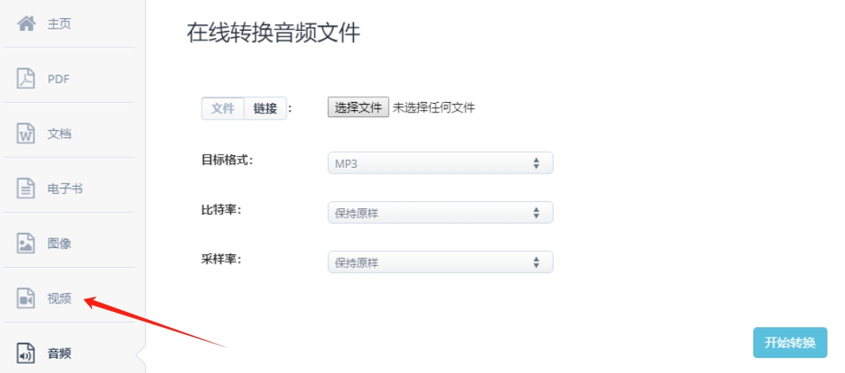Open the 采样率 dropdown
The width and height of the screenshot is (845, 373).
point(440,263)
